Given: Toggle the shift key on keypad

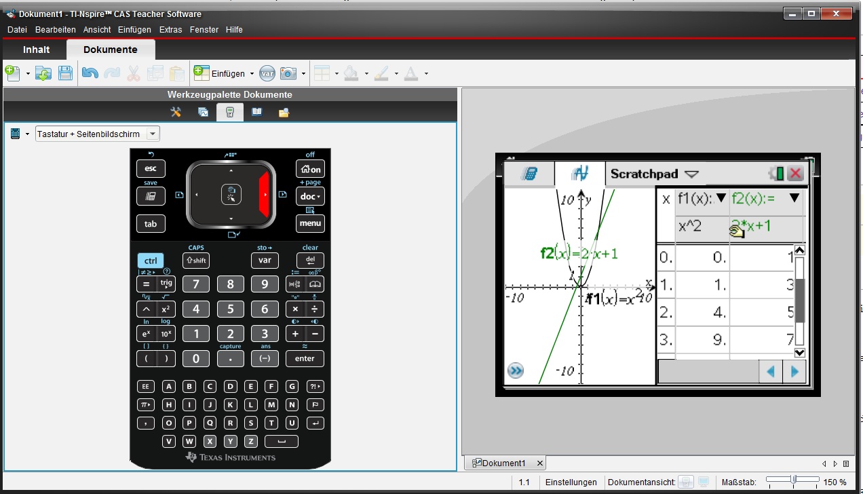Looking at the screenshot, I should tap(196, 261).
